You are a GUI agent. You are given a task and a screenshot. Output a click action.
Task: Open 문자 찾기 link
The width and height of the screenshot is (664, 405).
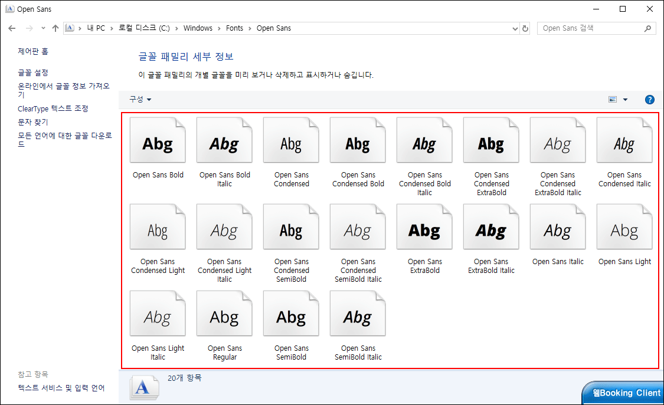[33, 122]
